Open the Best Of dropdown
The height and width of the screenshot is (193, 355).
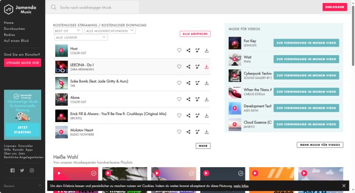click(x=67, y=31)
